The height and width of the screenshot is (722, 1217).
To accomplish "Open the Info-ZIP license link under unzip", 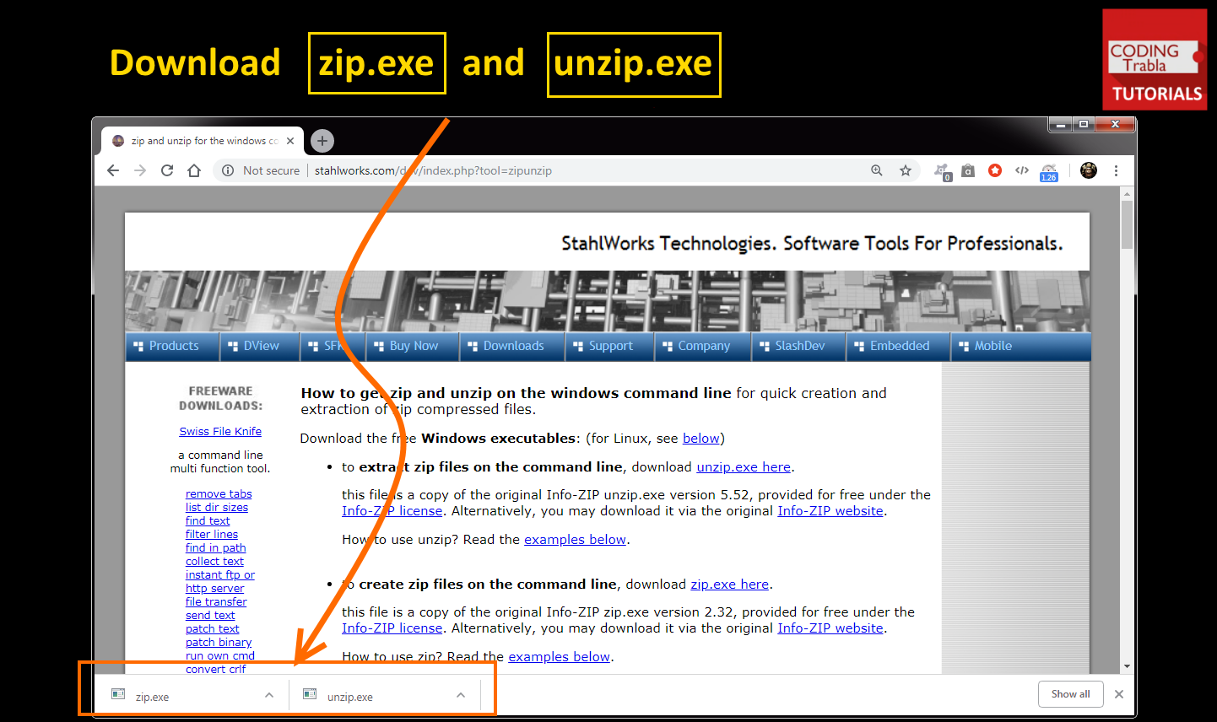I will pyautogui.click(x=392, y=510).
